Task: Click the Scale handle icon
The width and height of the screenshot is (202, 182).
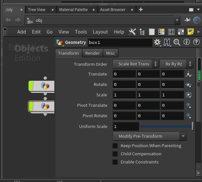Action: [189, 95]
